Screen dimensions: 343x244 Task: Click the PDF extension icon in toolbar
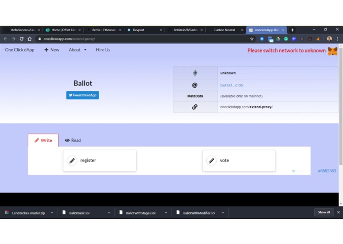pyautogui.click(x=310, y=39)
